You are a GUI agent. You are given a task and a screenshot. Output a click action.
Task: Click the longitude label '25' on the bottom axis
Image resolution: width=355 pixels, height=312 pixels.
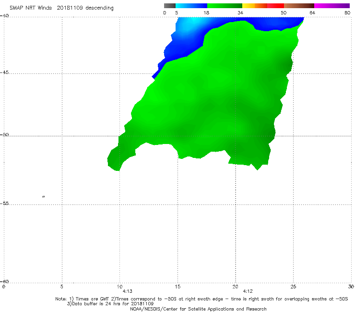pos(293,287)
